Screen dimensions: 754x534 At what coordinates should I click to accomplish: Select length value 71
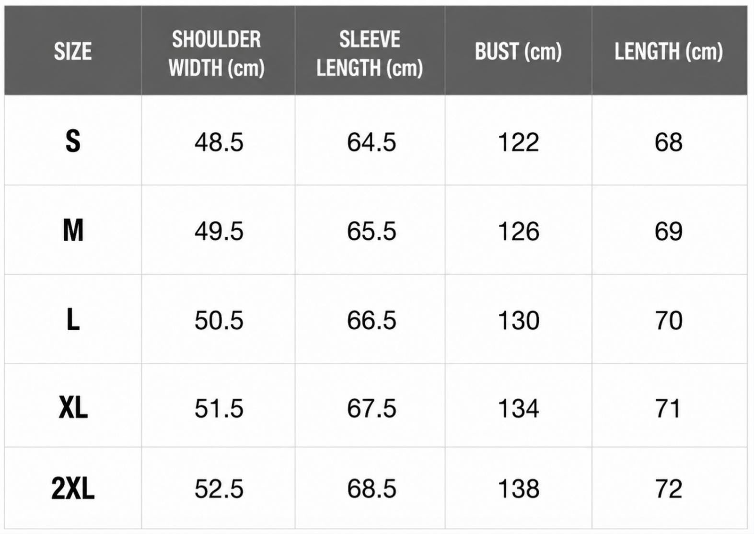click(x=668, y=408)
